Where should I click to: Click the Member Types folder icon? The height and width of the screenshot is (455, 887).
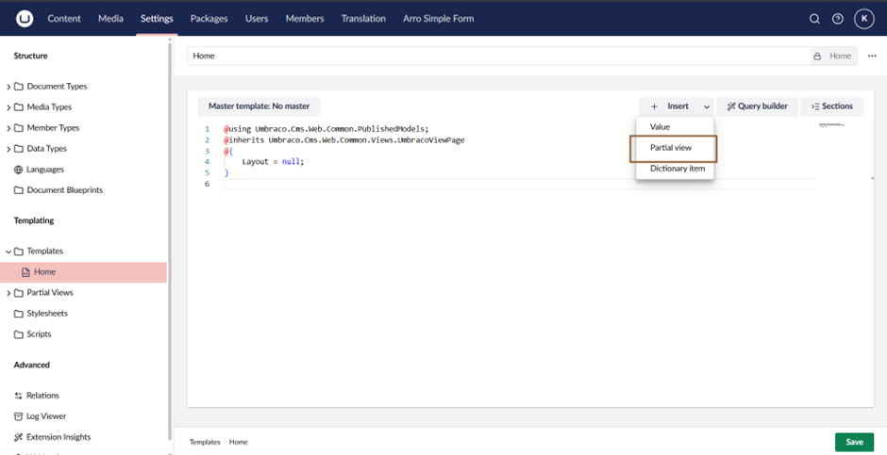click(x=19, y=128)
